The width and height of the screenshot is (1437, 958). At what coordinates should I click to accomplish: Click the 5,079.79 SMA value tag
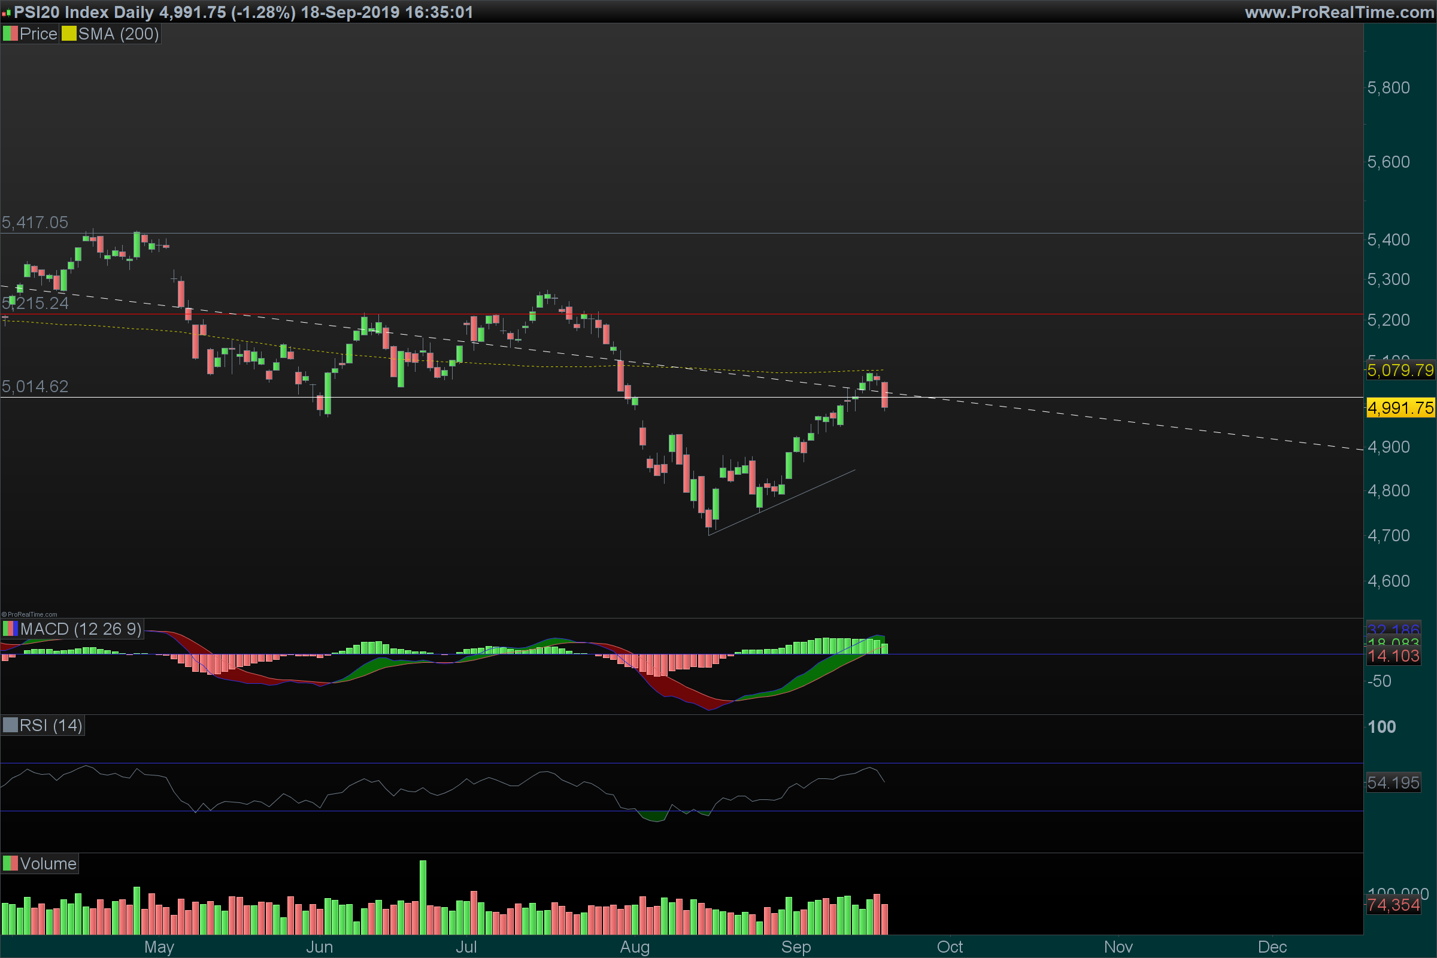coord(1400,369)
